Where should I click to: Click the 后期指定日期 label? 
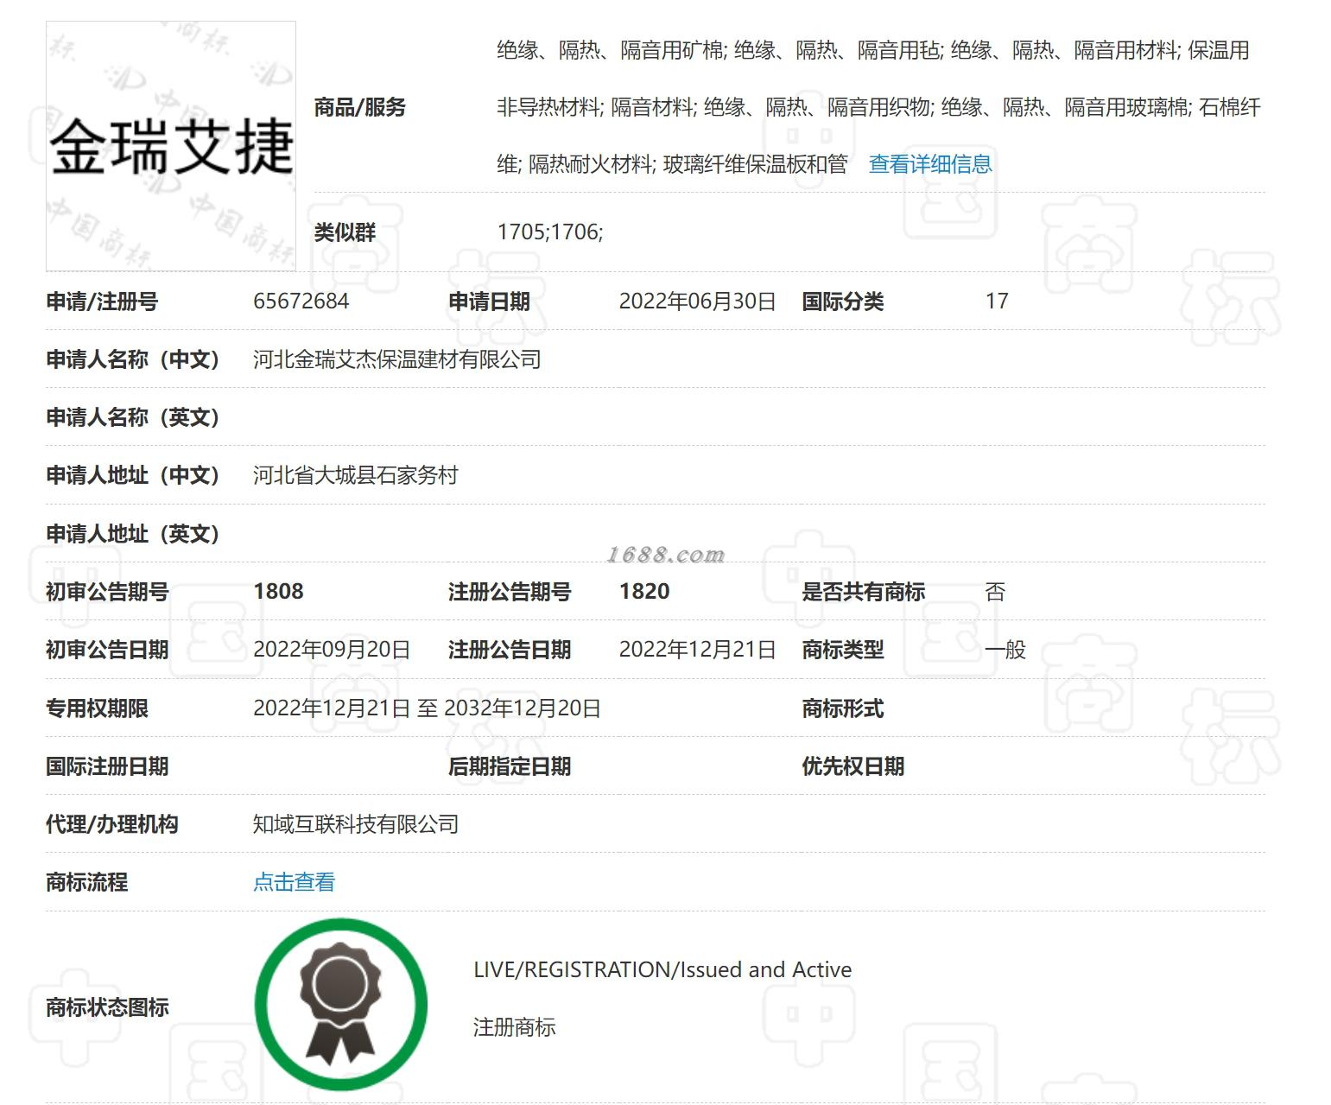point(510,766)
